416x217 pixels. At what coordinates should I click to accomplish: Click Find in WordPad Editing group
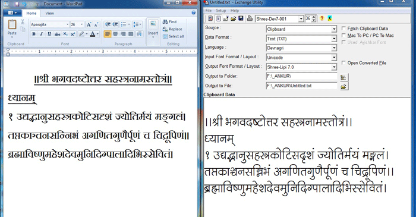tap(170, 22)
